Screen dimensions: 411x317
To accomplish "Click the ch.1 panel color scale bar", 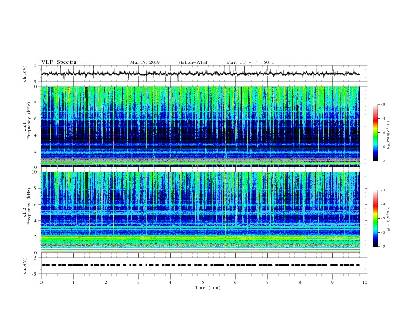I will click(376, 133).
